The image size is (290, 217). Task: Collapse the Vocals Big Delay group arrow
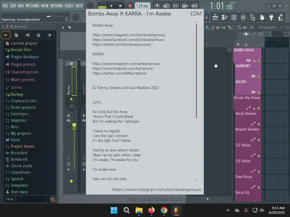[254, 108]
